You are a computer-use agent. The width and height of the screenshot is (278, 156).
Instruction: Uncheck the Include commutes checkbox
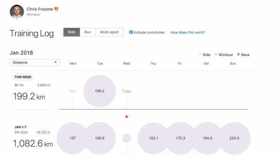pyautogui.click(x=131, y=32)
